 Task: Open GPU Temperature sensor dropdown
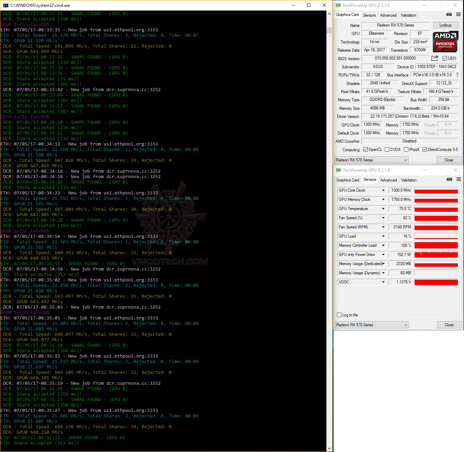tap(383, 209)
